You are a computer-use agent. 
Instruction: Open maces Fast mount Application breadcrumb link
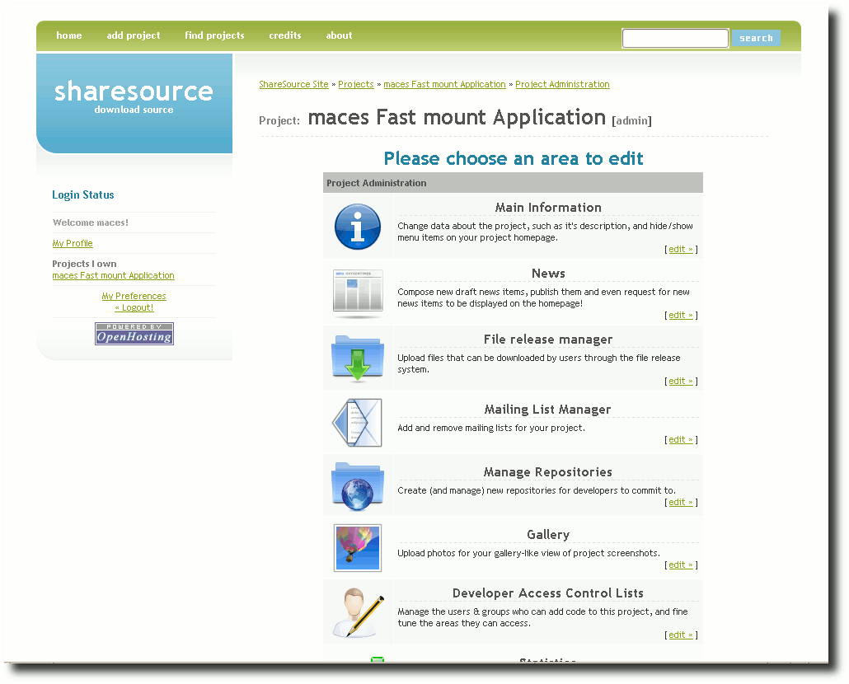point(444,84)
